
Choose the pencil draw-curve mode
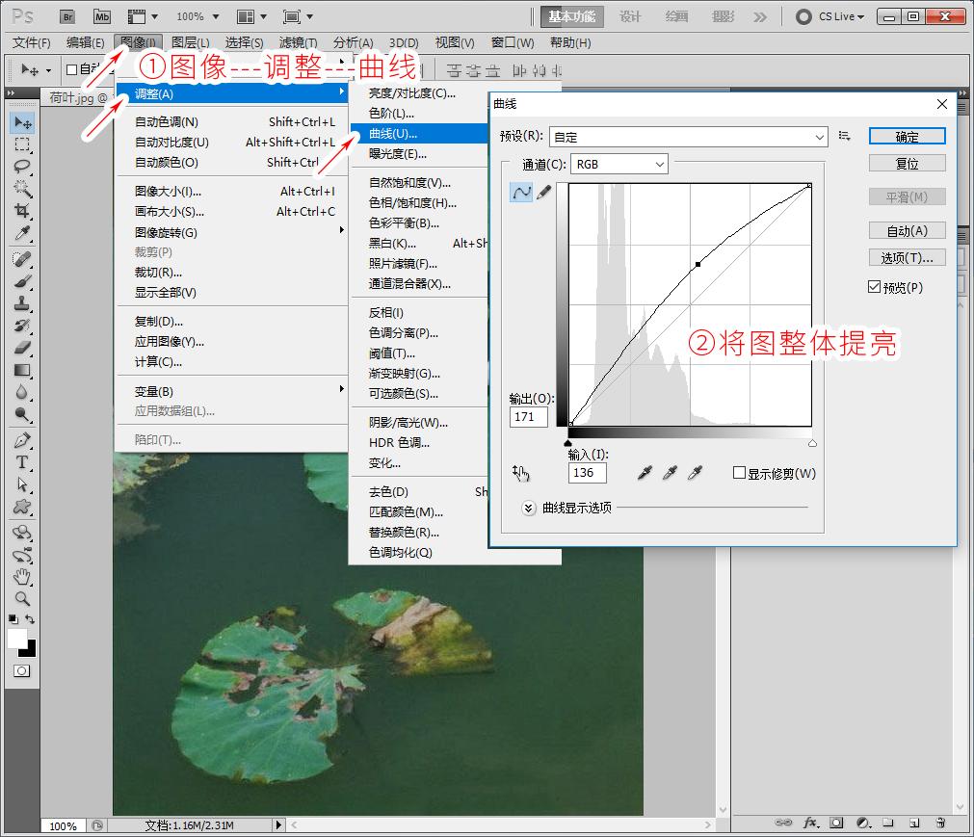pos(544,193)
